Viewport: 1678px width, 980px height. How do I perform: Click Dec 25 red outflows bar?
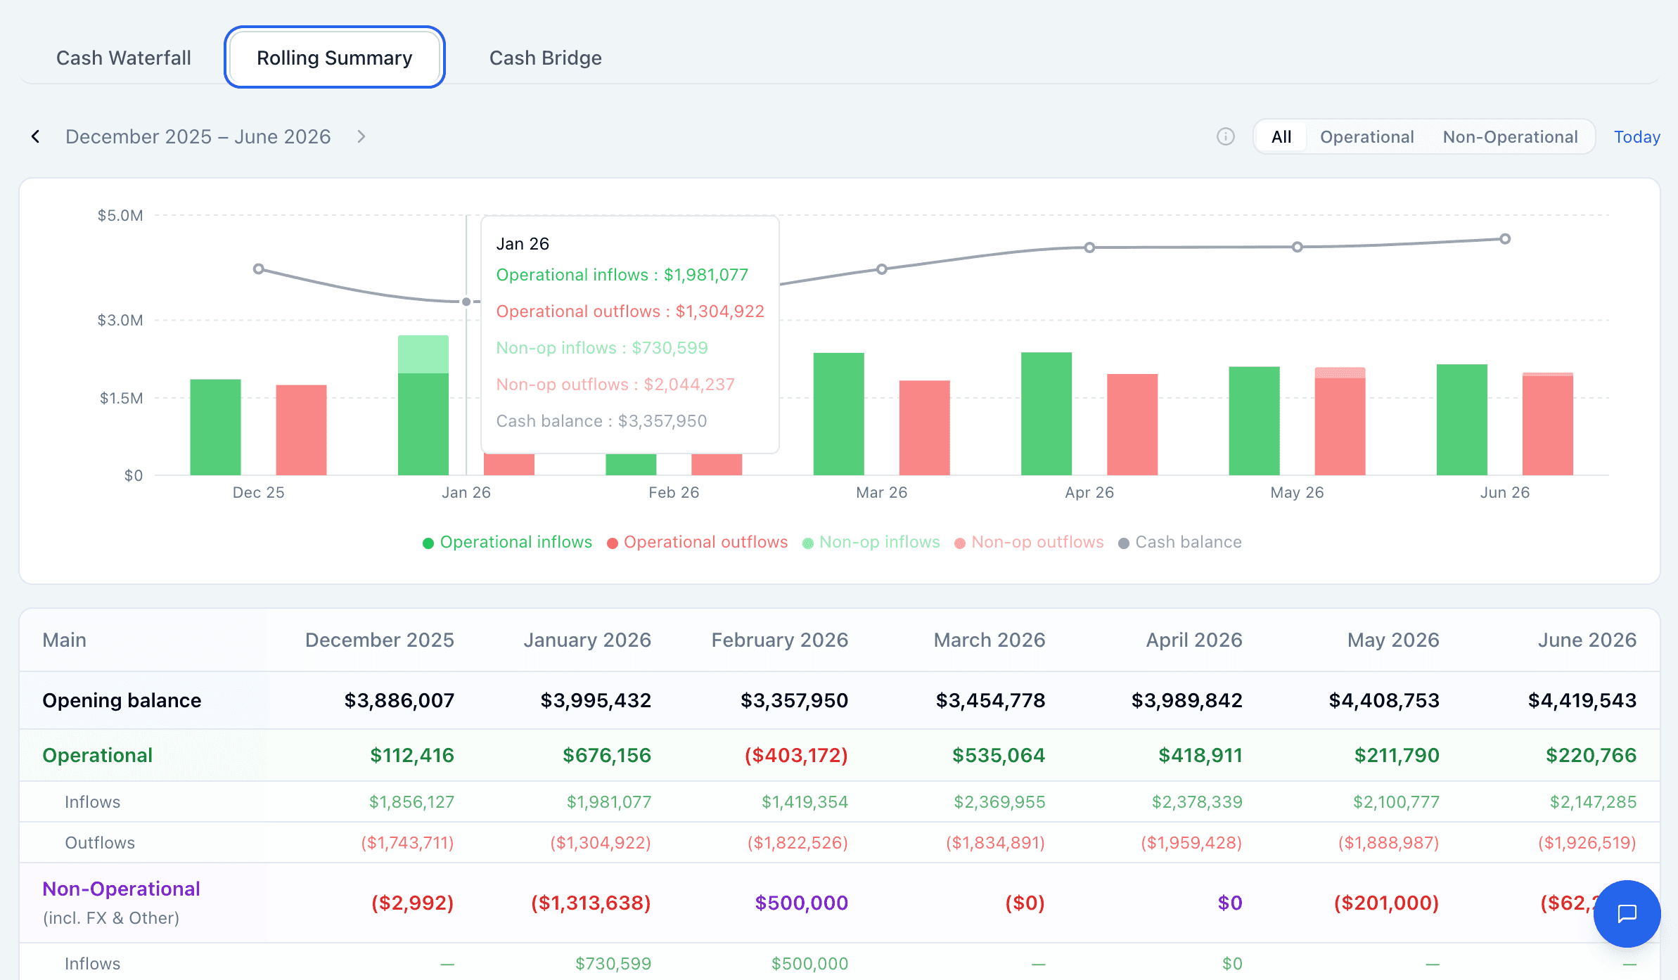point(301,430)
